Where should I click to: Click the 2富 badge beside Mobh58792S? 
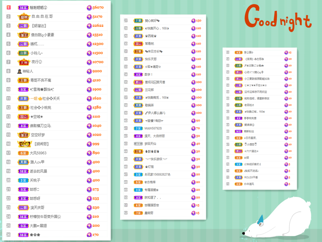(x=138, y=129)
